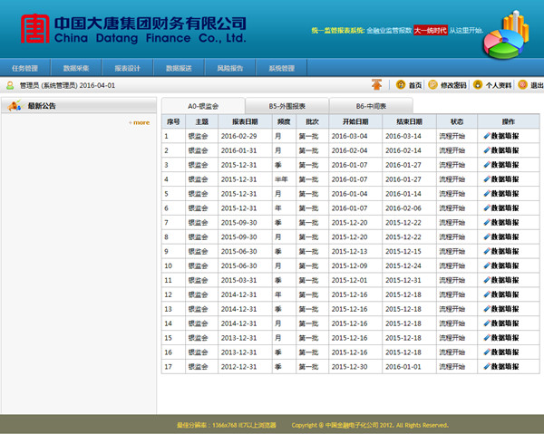Open the 风险报告 menu
Viewport: 544px width, 434px height.
230,68
